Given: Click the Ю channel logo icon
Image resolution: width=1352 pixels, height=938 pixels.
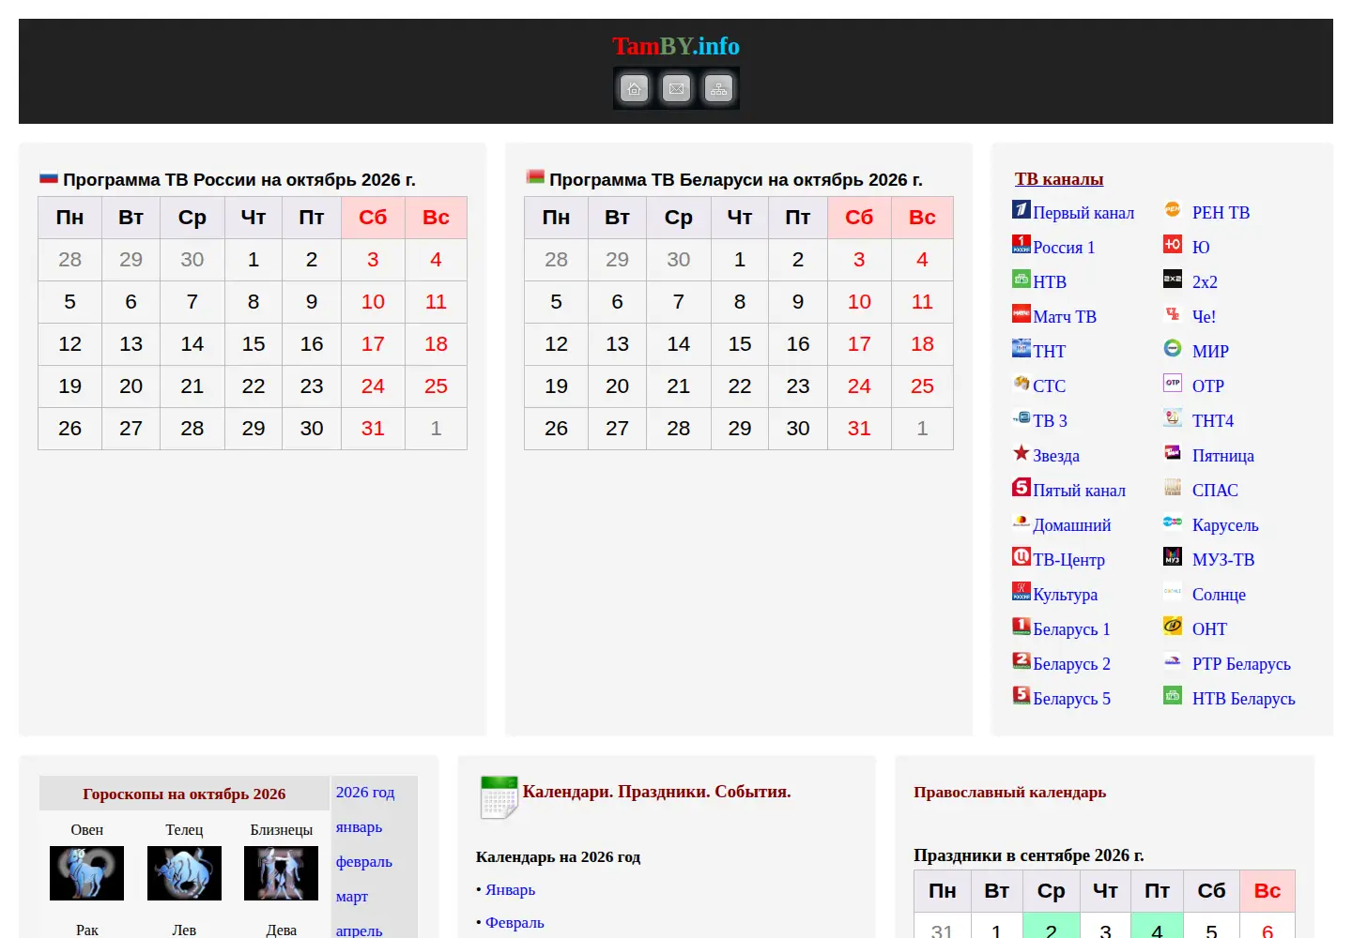Looking at the screenshot, I should [1173, 244].
